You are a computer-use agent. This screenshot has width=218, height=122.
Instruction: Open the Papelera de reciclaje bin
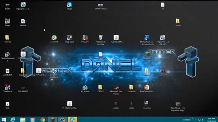[x=101, y=38]
